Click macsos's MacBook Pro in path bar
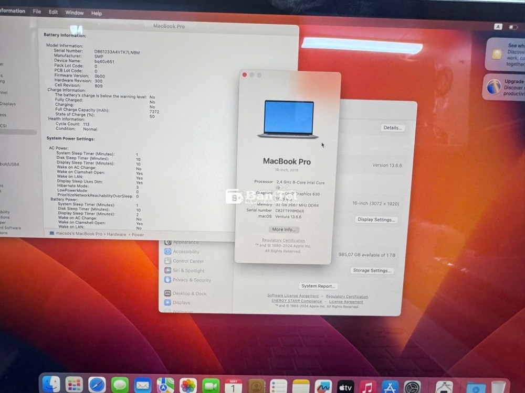Screen dimensions: 525x393 pos(76,234)
